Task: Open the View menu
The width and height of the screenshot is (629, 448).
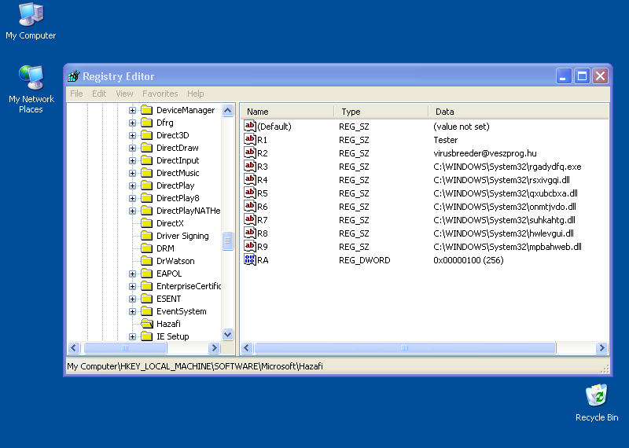Action: click(124, 94)
